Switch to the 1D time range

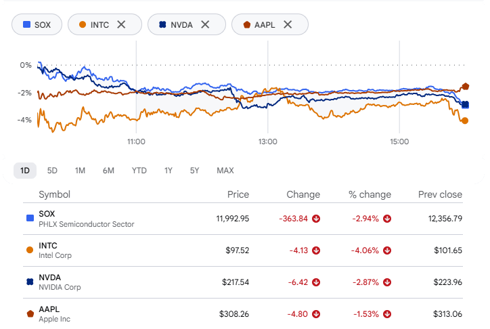pos(25,171)
